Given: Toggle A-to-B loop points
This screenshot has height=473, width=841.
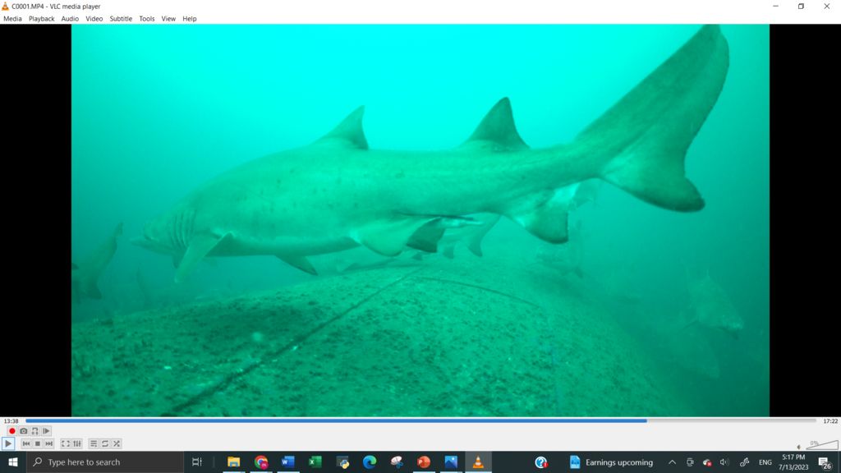Looking at the screenshot, I should 34,431.
